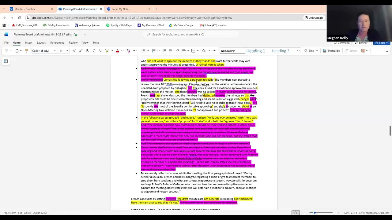The height and width of the screenshot is (220, 392).
Task: Toggle Underline formatting
Action: point(100,51)
